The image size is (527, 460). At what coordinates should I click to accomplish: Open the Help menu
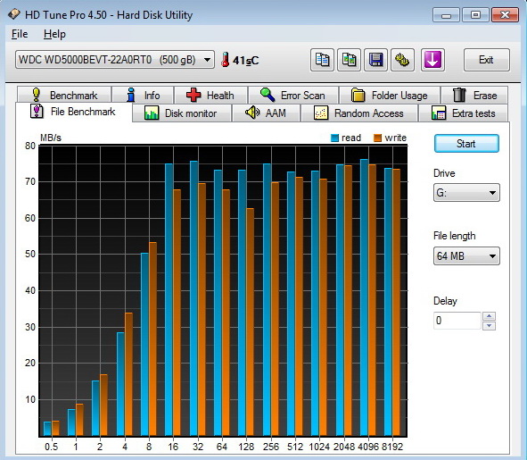pyautogui.click(x=54, y=34)
